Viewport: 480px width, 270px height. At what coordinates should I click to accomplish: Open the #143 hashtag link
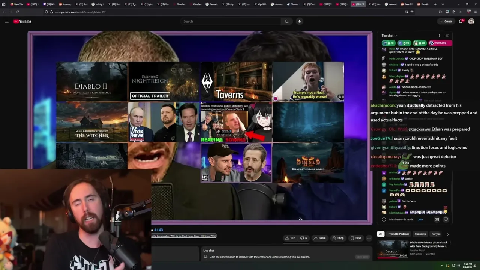pyautogui.click(x=158, y=230)
